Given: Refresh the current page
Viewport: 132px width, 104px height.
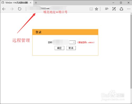Looking at the screenshot, I should point(20,9).
